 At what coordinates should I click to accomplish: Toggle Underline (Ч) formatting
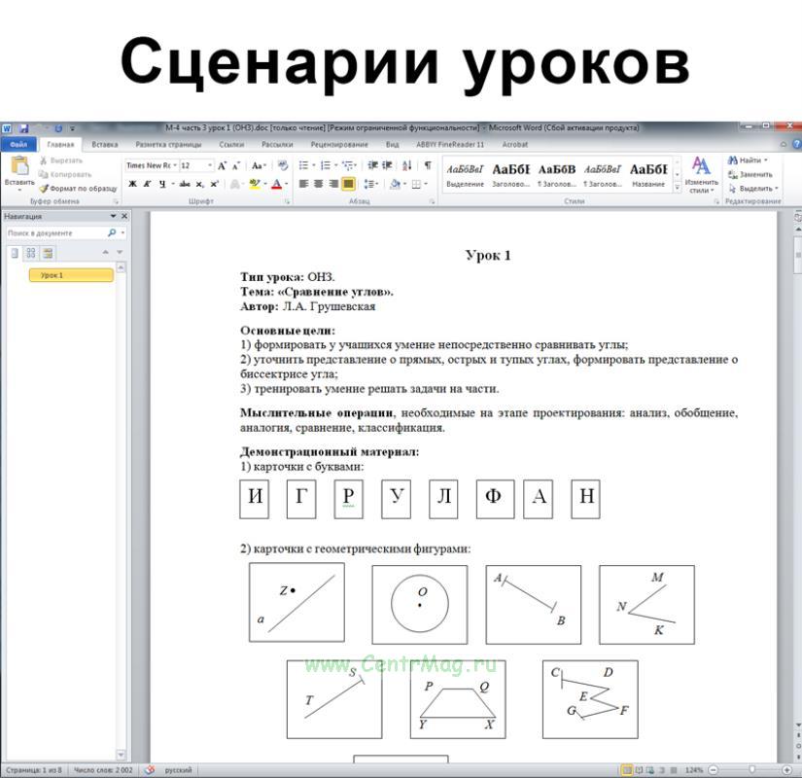tap(162, 184)
